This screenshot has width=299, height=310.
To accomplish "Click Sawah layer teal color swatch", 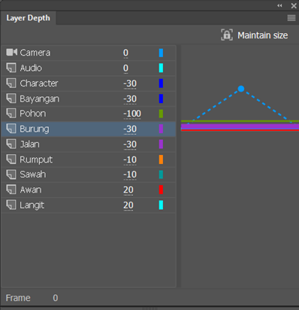I will [x=161, y=175].
